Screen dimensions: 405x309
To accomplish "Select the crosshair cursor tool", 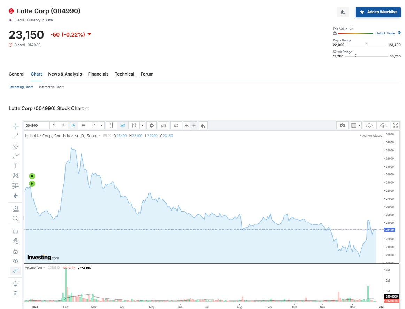I will click(15, 126).
